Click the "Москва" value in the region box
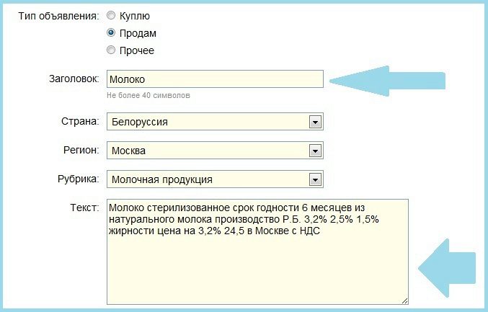The height and width of the screenshot is (312, 488). [129, 151]
